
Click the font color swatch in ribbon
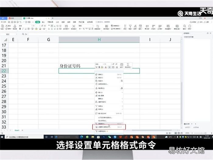pyautogui.click(x=40, y=29)
